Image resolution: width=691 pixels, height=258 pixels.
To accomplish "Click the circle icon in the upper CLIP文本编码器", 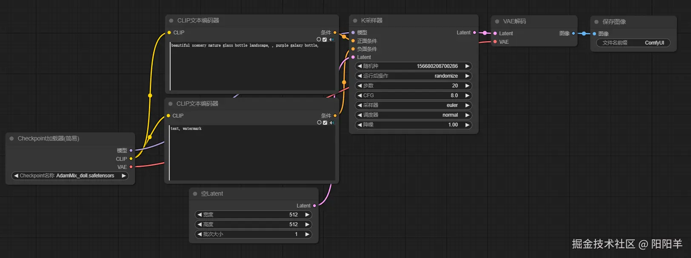I will pyautogui.click(x=319, y=39).
